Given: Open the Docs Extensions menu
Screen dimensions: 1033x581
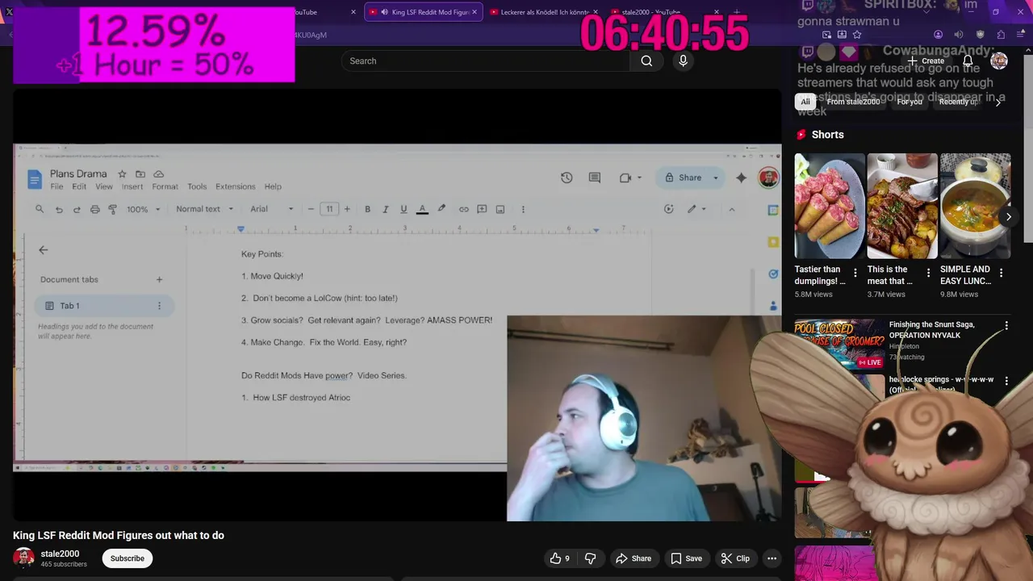Looking at the screenshot, I should [x=236, y=186].
